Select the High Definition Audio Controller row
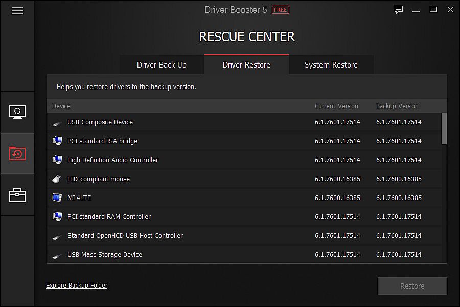The width and height of the screenshot is (460, 307). [x=244, y=160]
